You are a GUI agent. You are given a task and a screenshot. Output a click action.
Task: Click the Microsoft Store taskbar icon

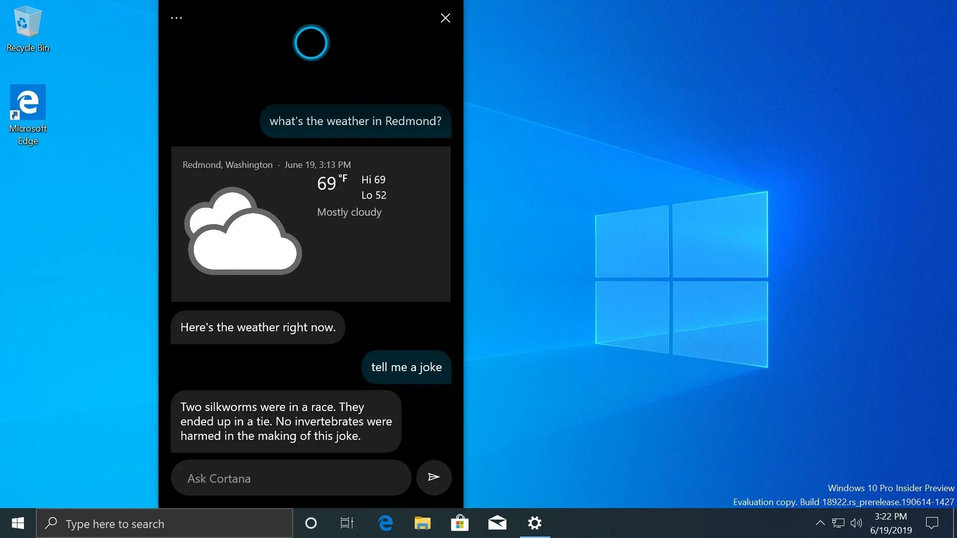(460, 523)
